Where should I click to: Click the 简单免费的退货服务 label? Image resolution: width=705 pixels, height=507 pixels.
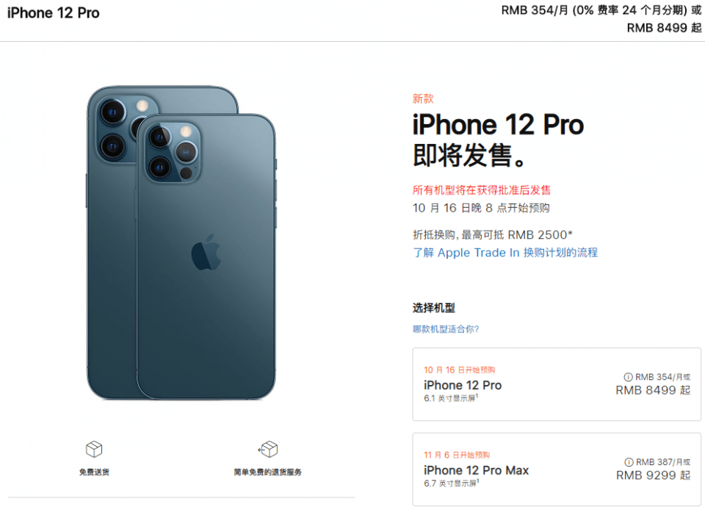pyautogui.click(x=268, y=472)
